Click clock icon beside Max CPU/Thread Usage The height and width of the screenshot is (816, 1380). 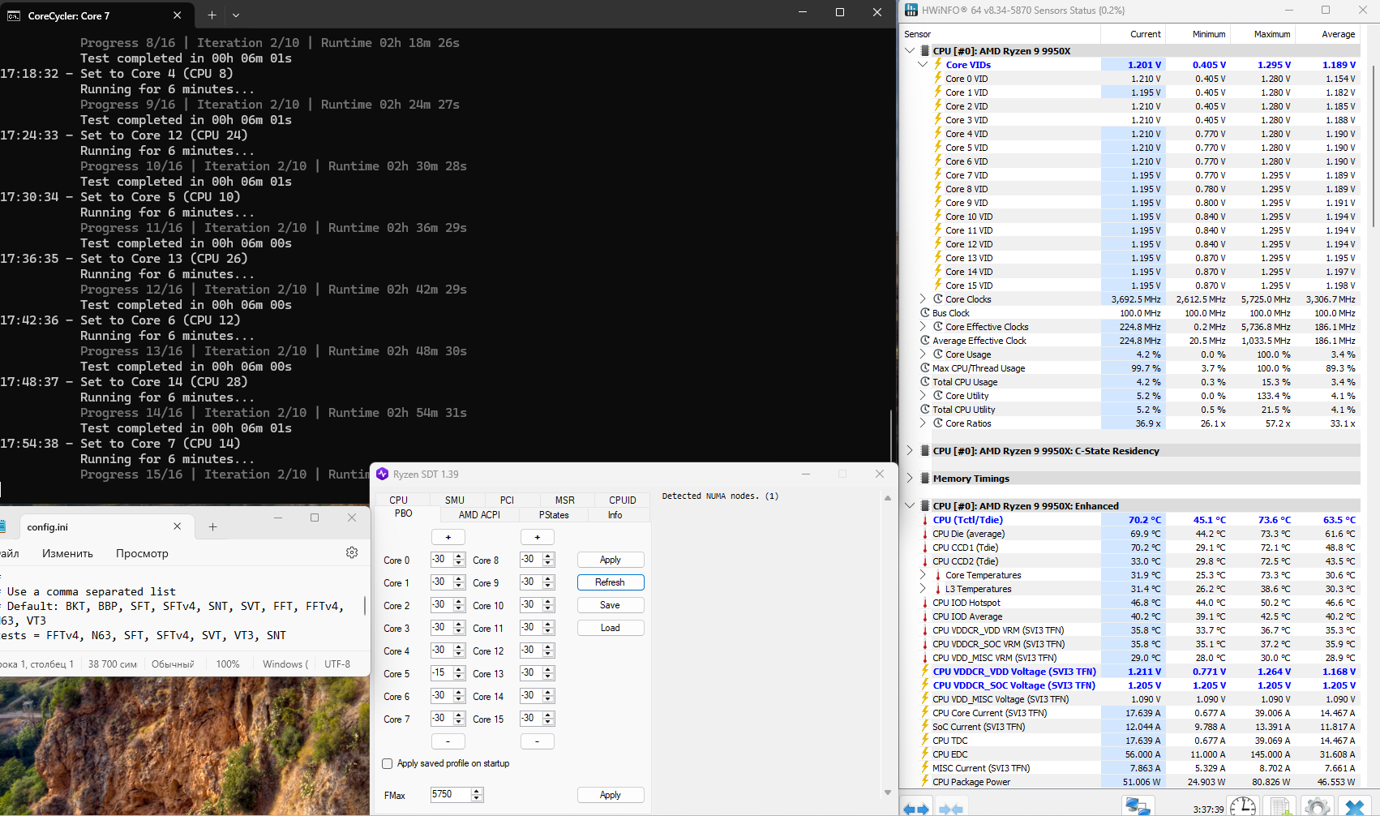click(925, 368)
